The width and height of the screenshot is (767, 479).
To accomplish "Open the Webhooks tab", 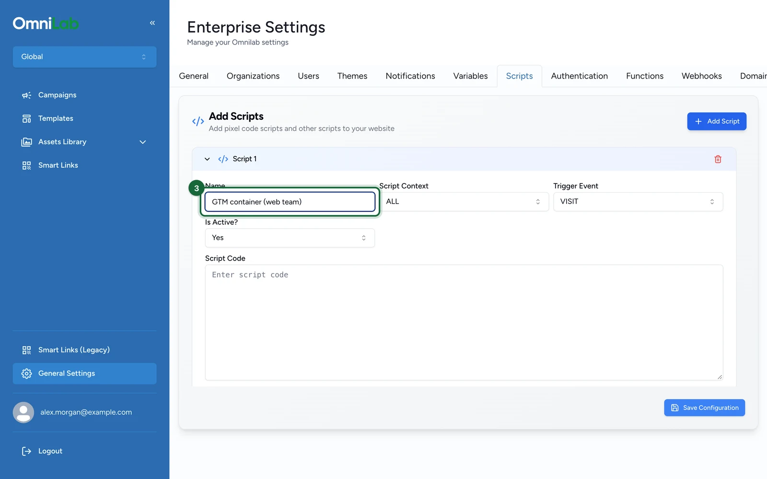I will [x=701, y=76].
